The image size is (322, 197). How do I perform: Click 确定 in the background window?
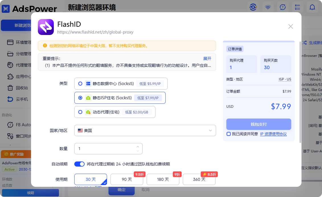coord(122,190)
